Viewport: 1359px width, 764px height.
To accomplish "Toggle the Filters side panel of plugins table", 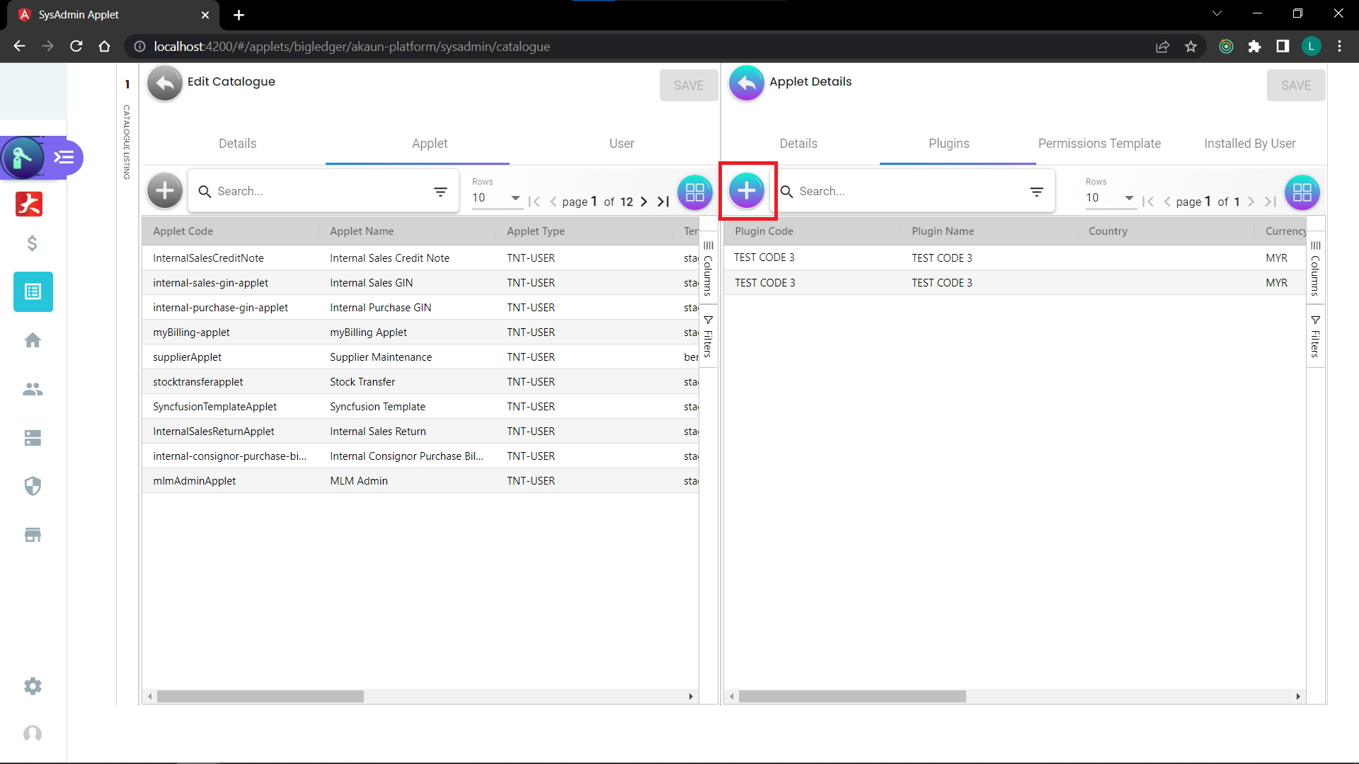I will (1315, 337).
